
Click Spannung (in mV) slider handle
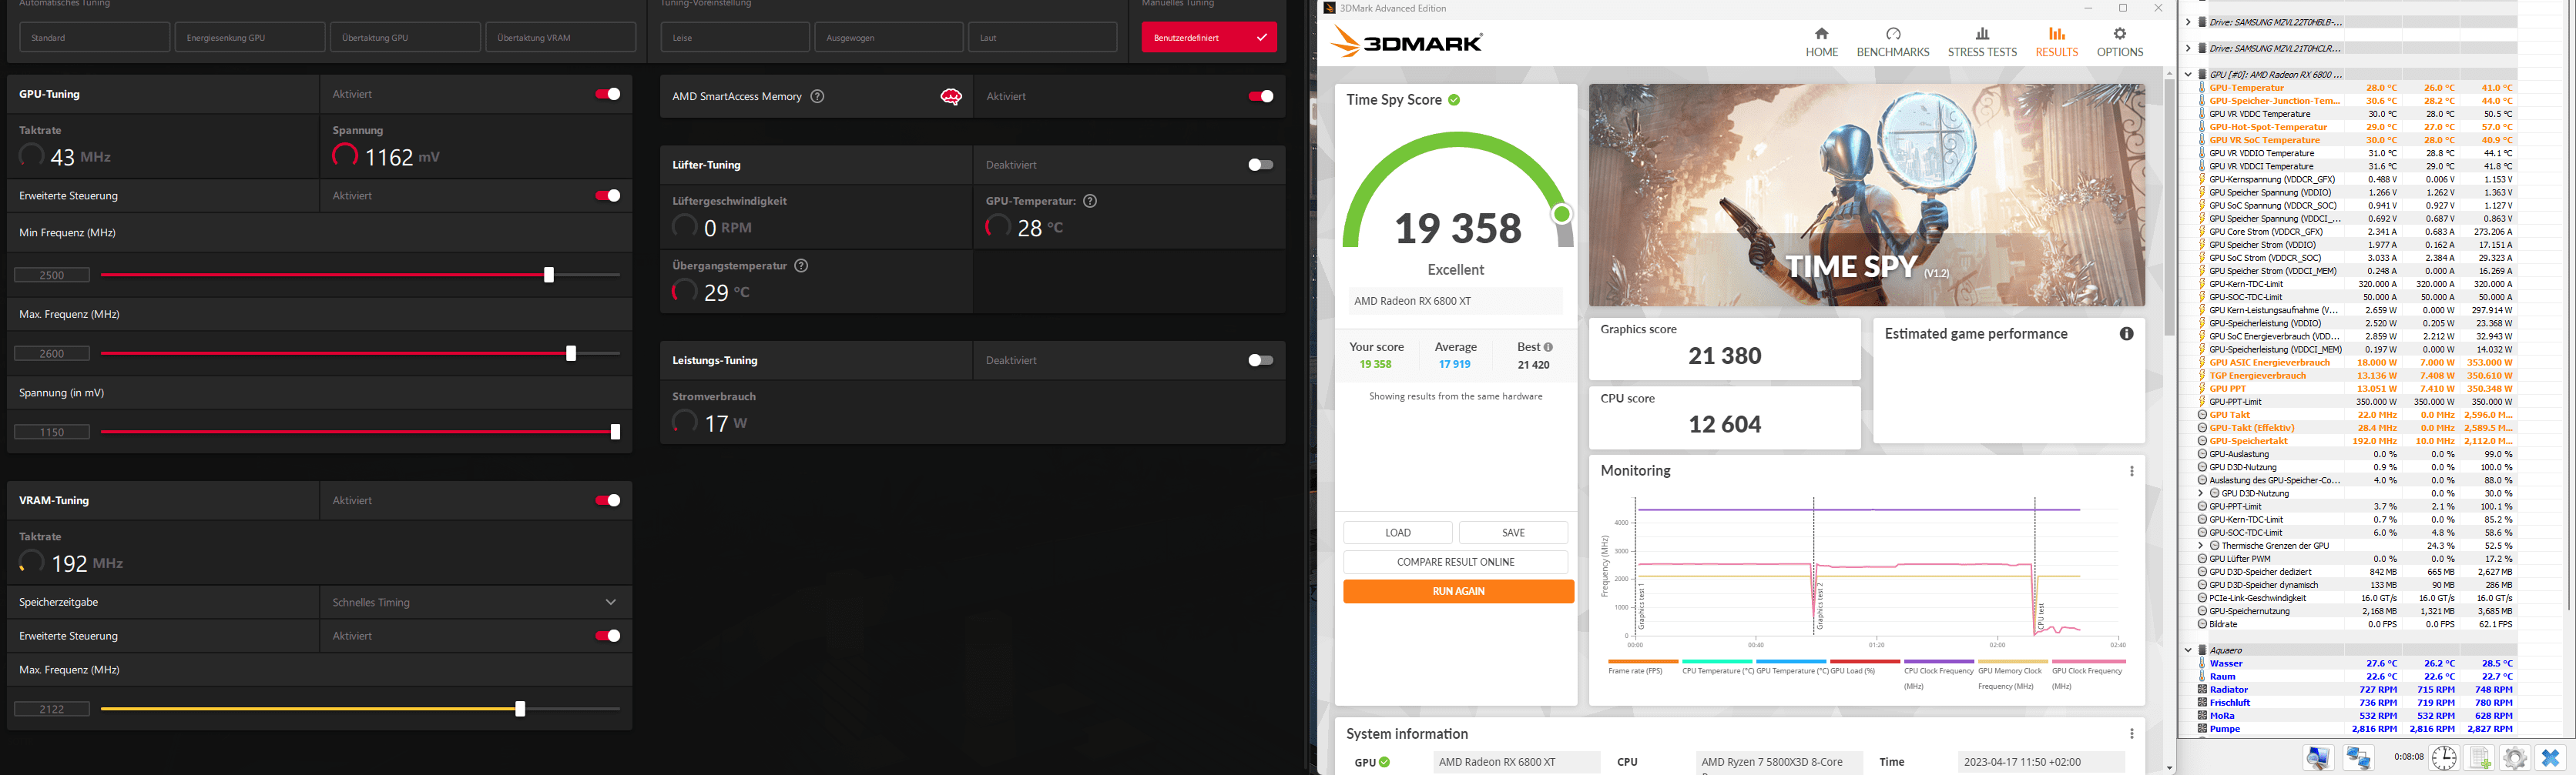coord(615,432)
